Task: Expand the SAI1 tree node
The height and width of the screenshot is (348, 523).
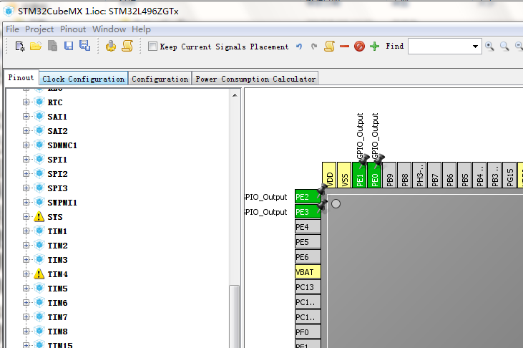Action: pyautogui.click(x=26, y=116)
